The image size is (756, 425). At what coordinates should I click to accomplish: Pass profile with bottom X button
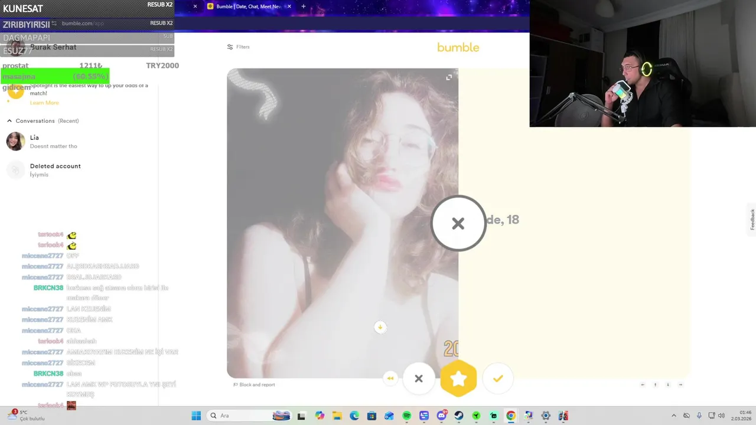418,378
